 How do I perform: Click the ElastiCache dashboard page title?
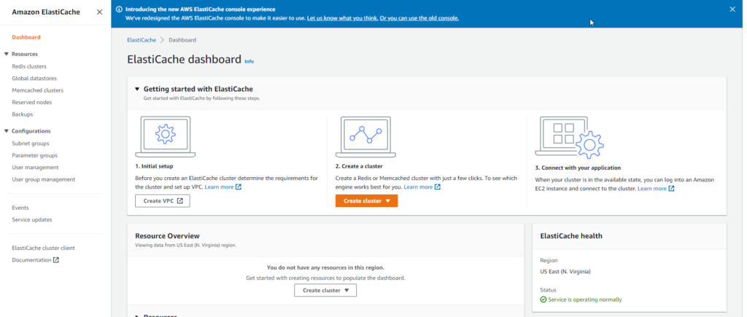(x=185, y=60)
